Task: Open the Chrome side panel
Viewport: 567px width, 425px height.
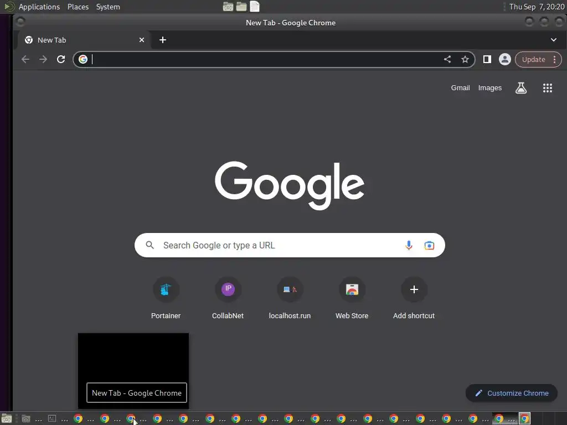Action: [487, 59]
